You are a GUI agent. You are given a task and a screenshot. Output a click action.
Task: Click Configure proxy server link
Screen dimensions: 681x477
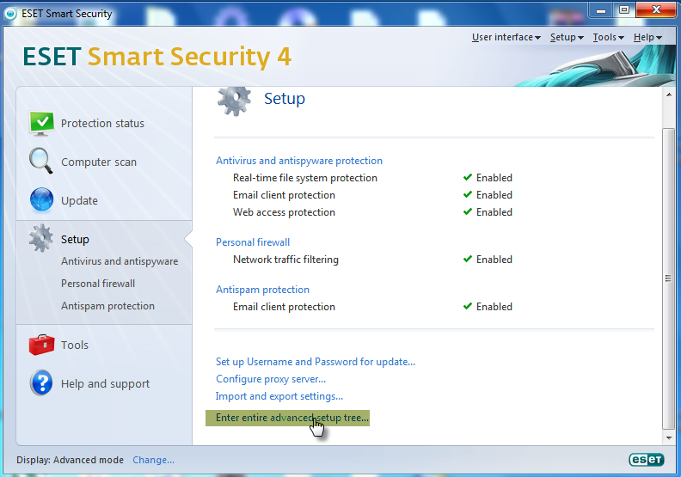coord(271,379)
